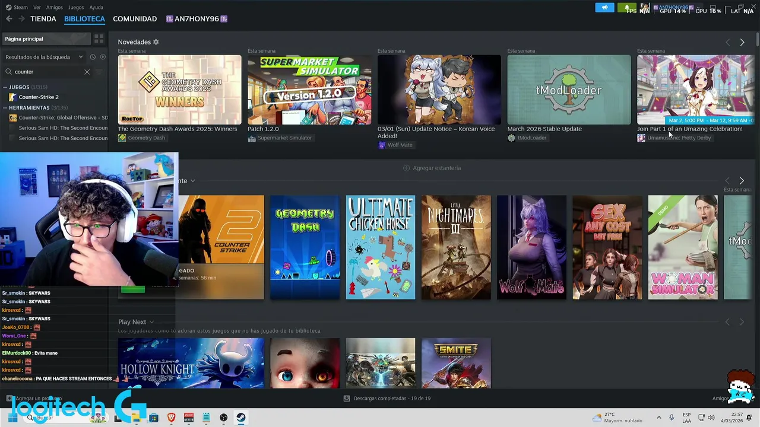Select the SMITE cover in Play Next

pyautogui.click(x=456, y=363)
